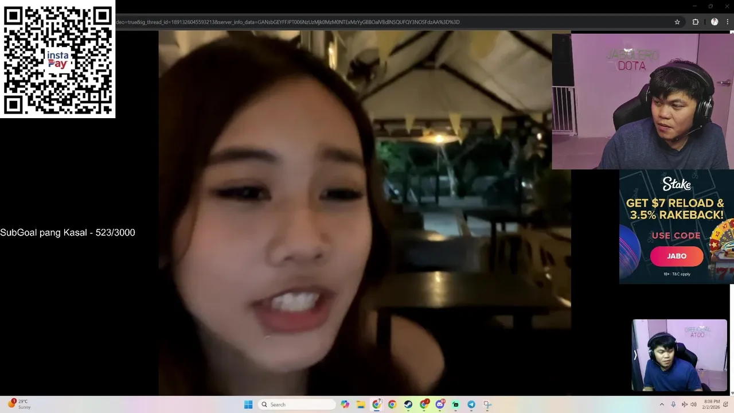Click the main video call feed
734x413 pixels.
[x=365, y=213]
